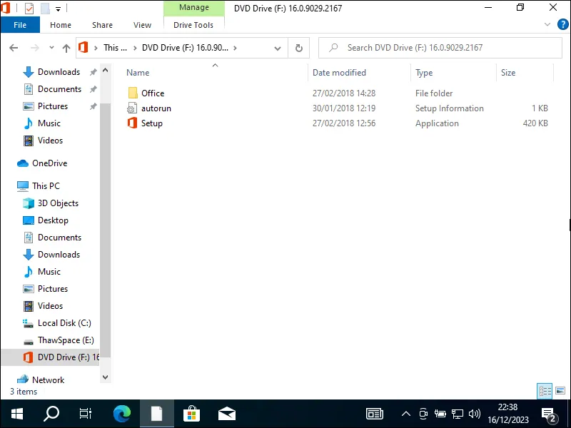Switch to the Drive Tools Manage tab

pyautogui.click(x=193, y=7)
